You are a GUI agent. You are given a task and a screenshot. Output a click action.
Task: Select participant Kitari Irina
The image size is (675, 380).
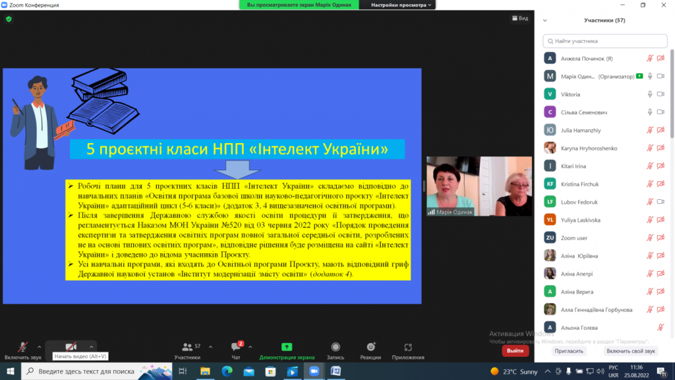[605, 166]
